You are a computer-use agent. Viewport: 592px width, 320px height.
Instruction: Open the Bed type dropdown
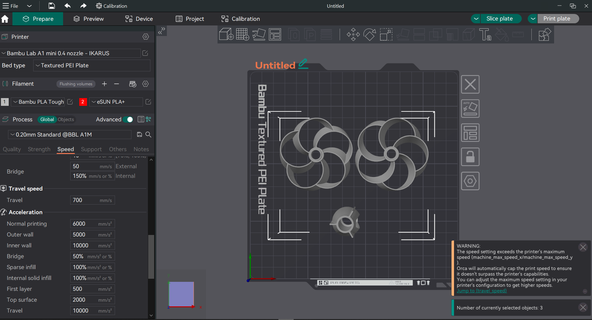point(92,65)
